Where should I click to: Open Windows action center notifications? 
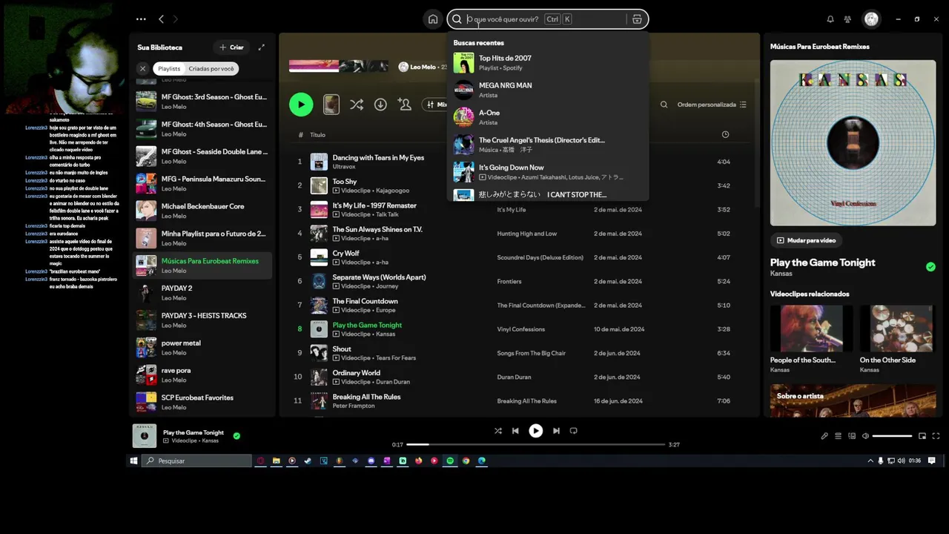(932, 461)
